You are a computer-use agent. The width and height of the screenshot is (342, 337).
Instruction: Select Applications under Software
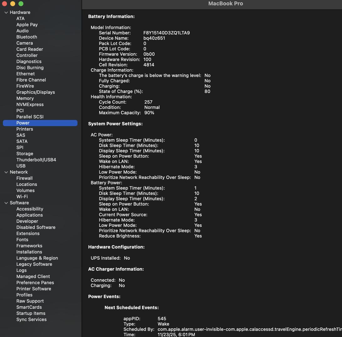[29, 215]
